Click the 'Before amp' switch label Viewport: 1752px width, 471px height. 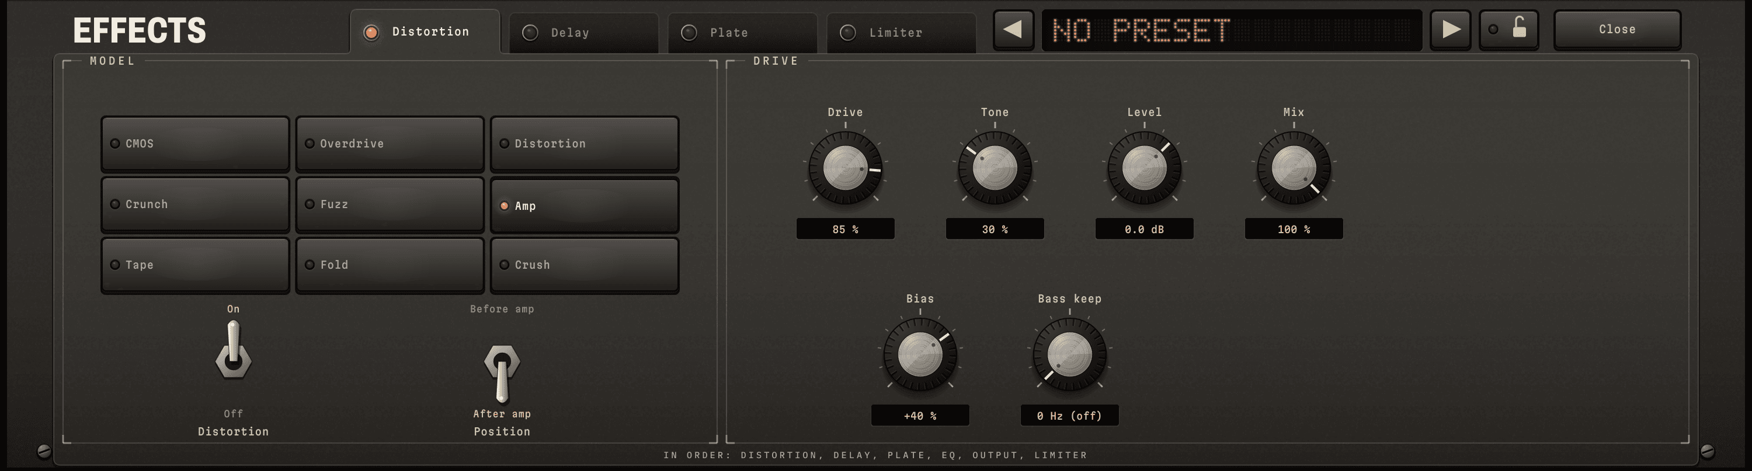(x=502, y=309)
